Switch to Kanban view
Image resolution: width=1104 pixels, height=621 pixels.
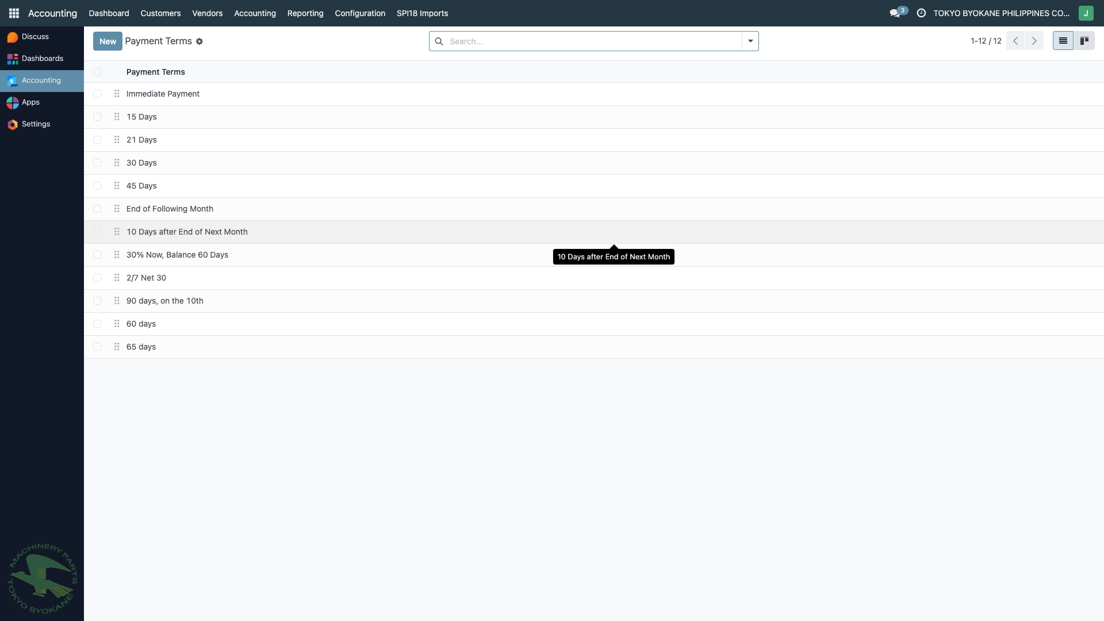pyautogui.click(x=1084, y=41)
